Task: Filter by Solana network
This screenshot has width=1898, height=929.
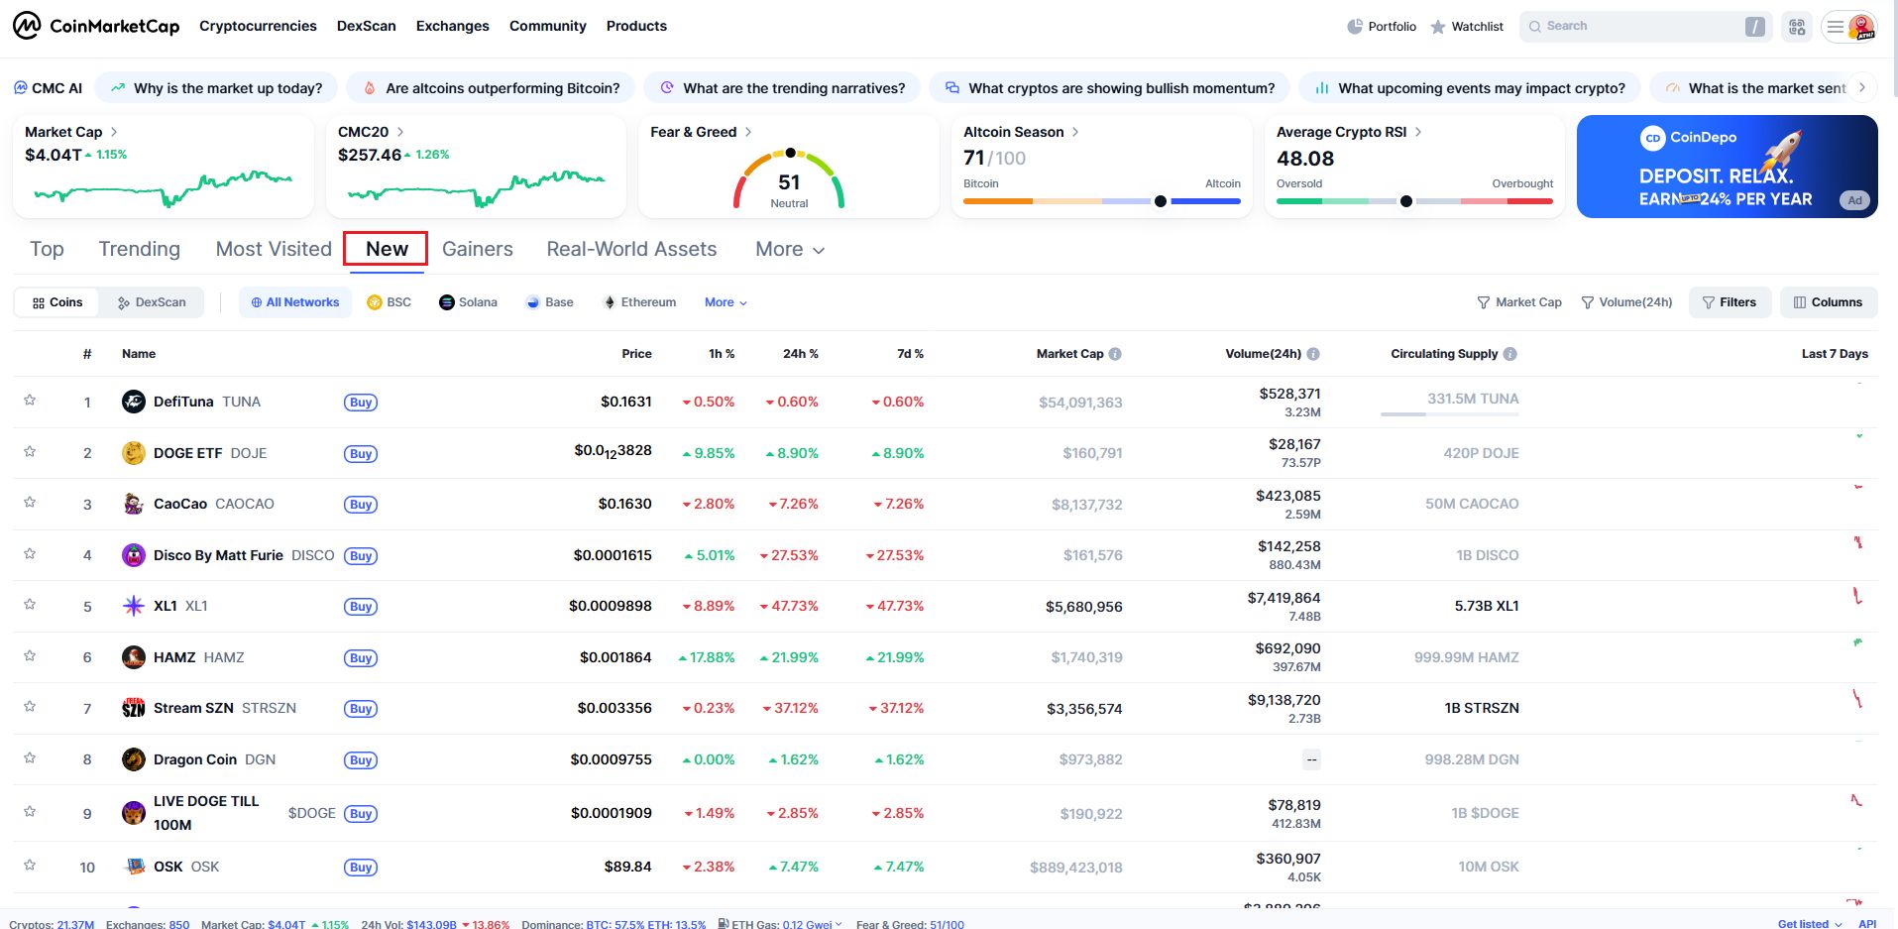Action: pyautogui.click(x=468, y=302)
